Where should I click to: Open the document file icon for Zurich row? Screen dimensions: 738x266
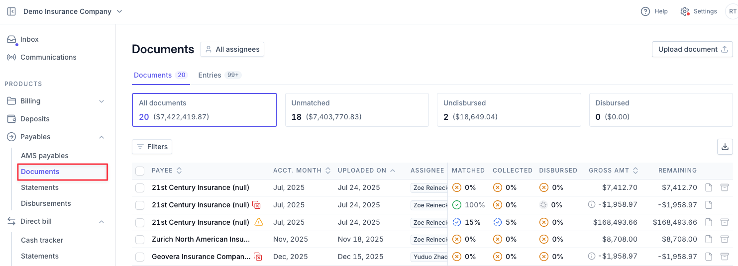pos(709,239)
